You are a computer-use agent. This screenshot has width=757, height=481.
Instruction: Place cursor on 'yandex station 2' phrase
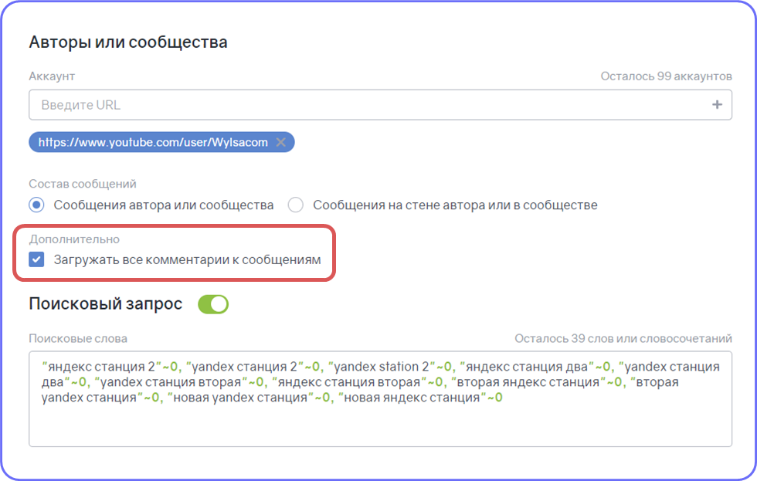(x=382, y=367)
